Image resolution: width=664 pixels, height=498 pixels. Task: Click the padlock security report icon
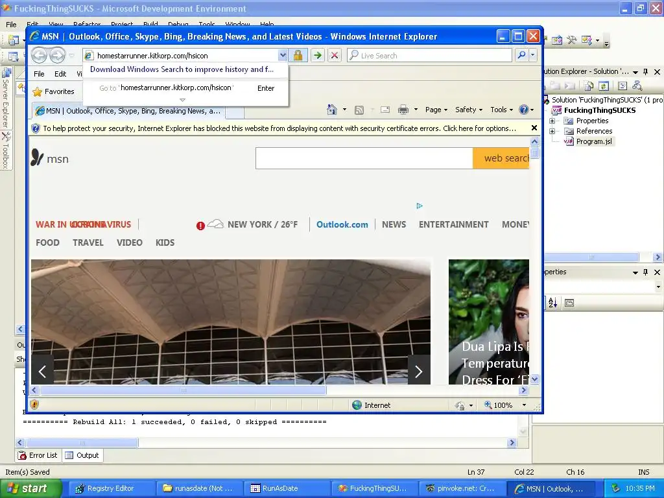click(x=298, y=56)
